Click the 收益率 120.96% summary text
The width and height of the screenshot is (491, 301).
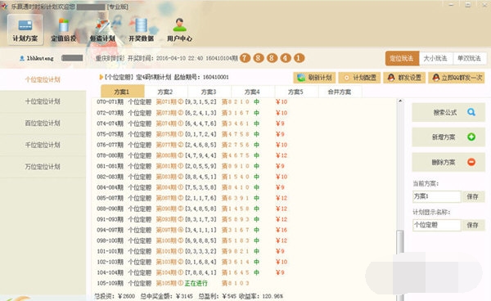pyautogui.click(x=260, y=296)
